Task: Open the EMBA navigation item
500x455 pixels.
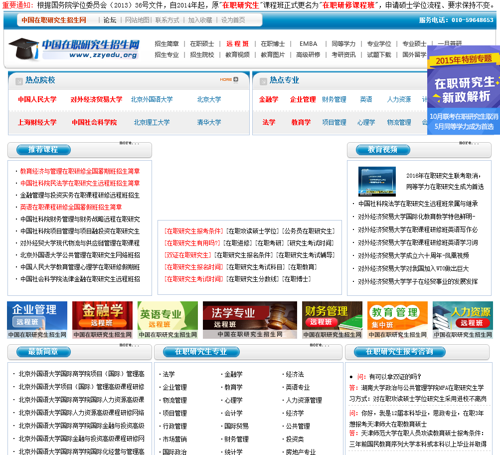Action: [x=309, y=44]
